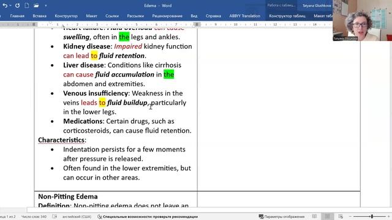Click the proofing errors book icon

[x=55, y=216]
